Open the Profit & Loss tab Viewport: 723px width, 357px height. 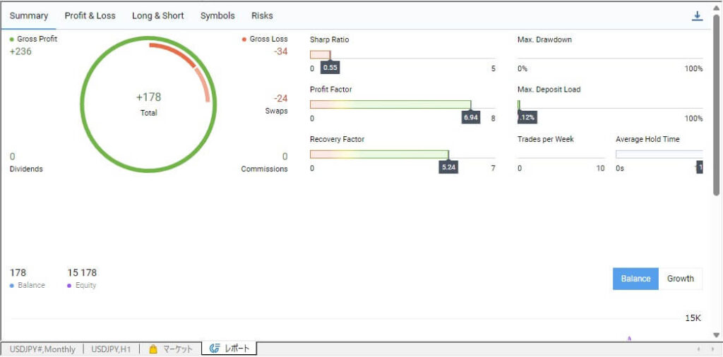tap(90, 16)
